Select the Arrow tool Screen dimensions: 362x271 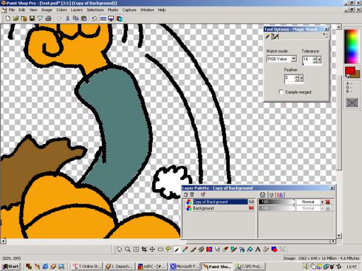pyautogui.click(x=119, y=250)
